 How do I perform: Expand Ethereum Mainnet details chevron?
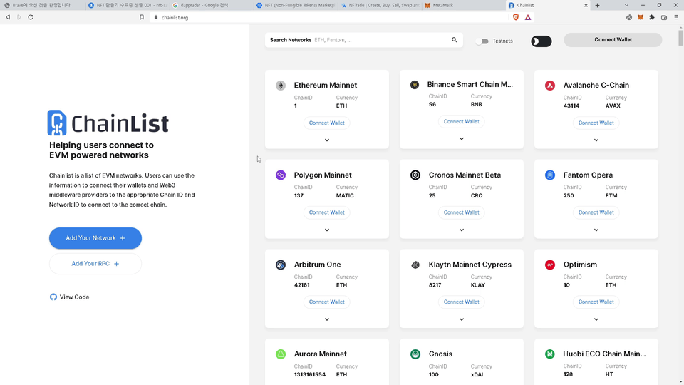coord(327,140)
